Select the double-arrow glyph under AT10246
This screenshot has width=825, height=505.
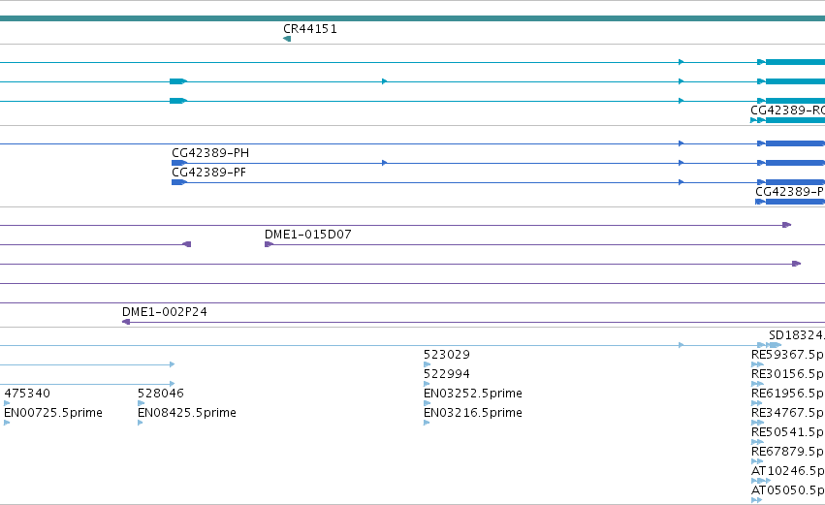pos(761,481)
